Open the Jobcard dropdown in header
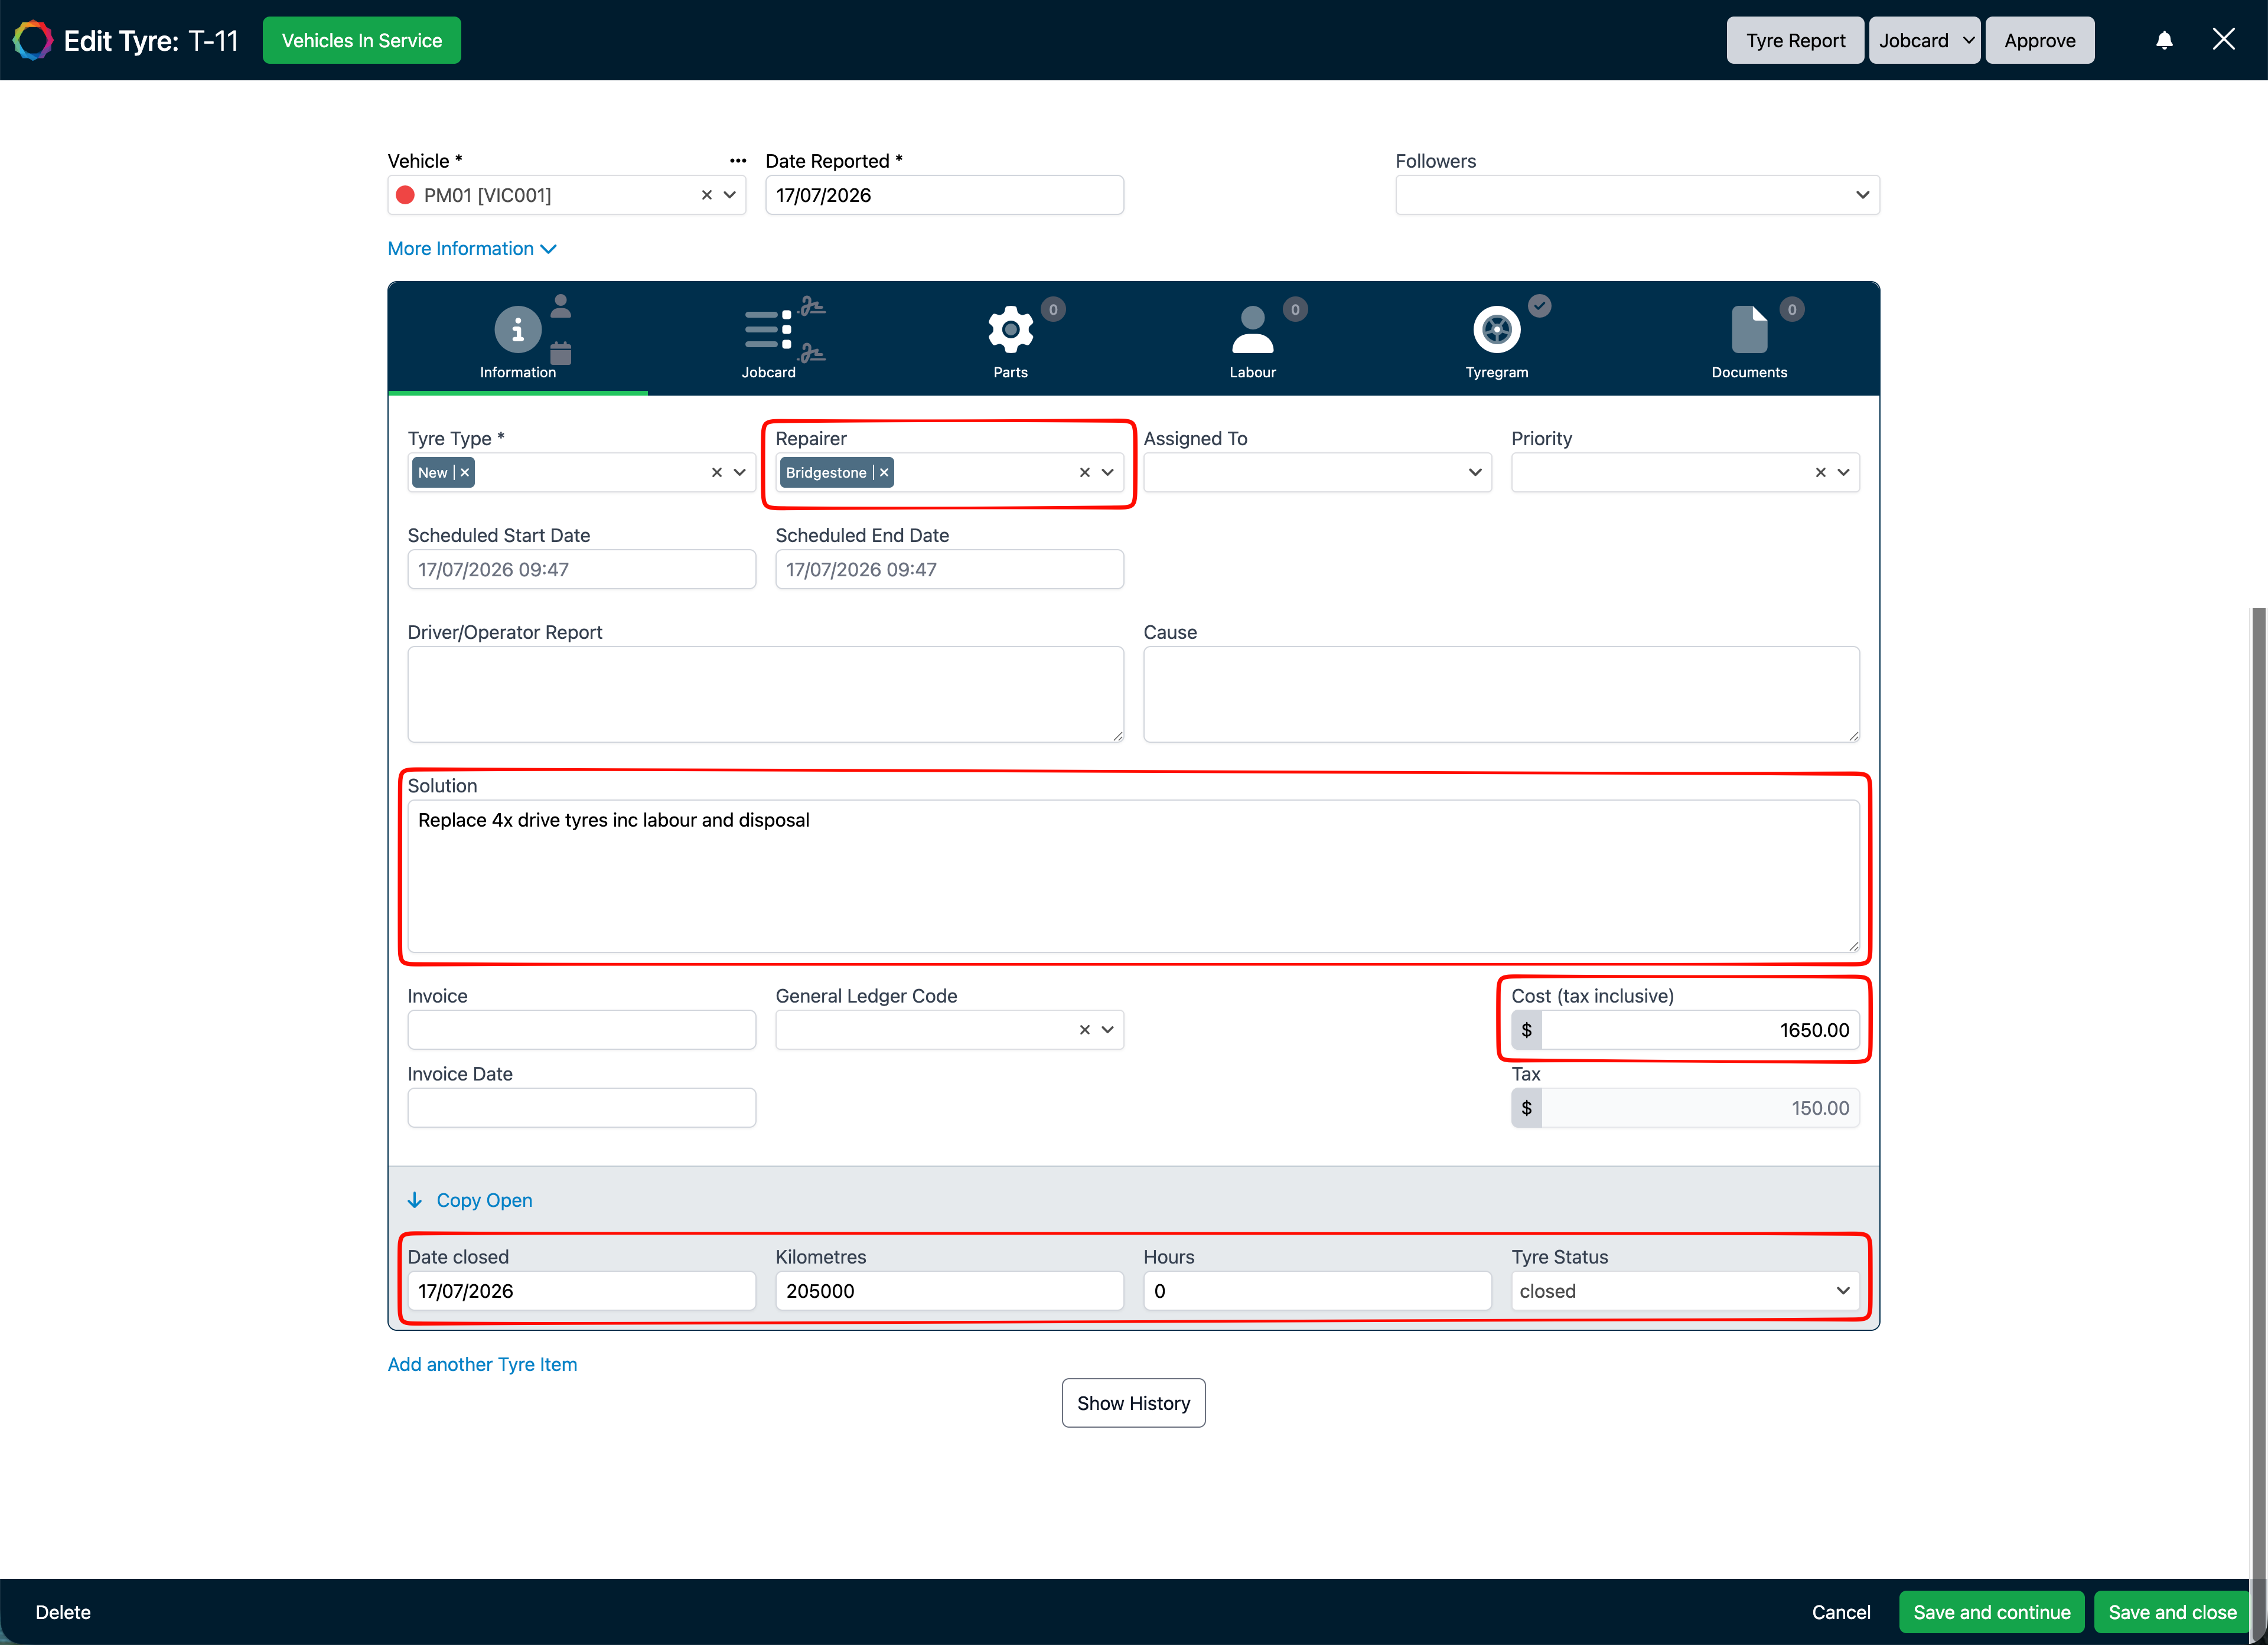The image size is (2268, 1645). tap(1924, 40)
